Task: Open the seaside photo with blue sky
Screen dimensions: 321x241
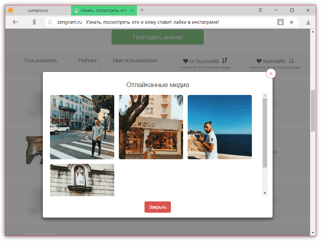Action: coord(220,127)
